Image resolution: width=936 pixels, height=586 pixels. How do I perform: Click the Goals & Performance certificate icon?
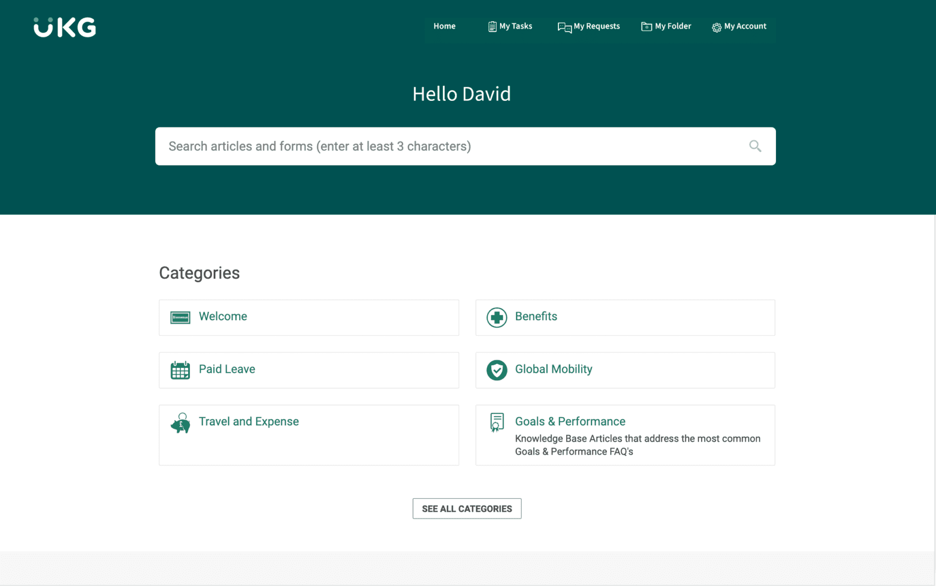click(496, 422)
